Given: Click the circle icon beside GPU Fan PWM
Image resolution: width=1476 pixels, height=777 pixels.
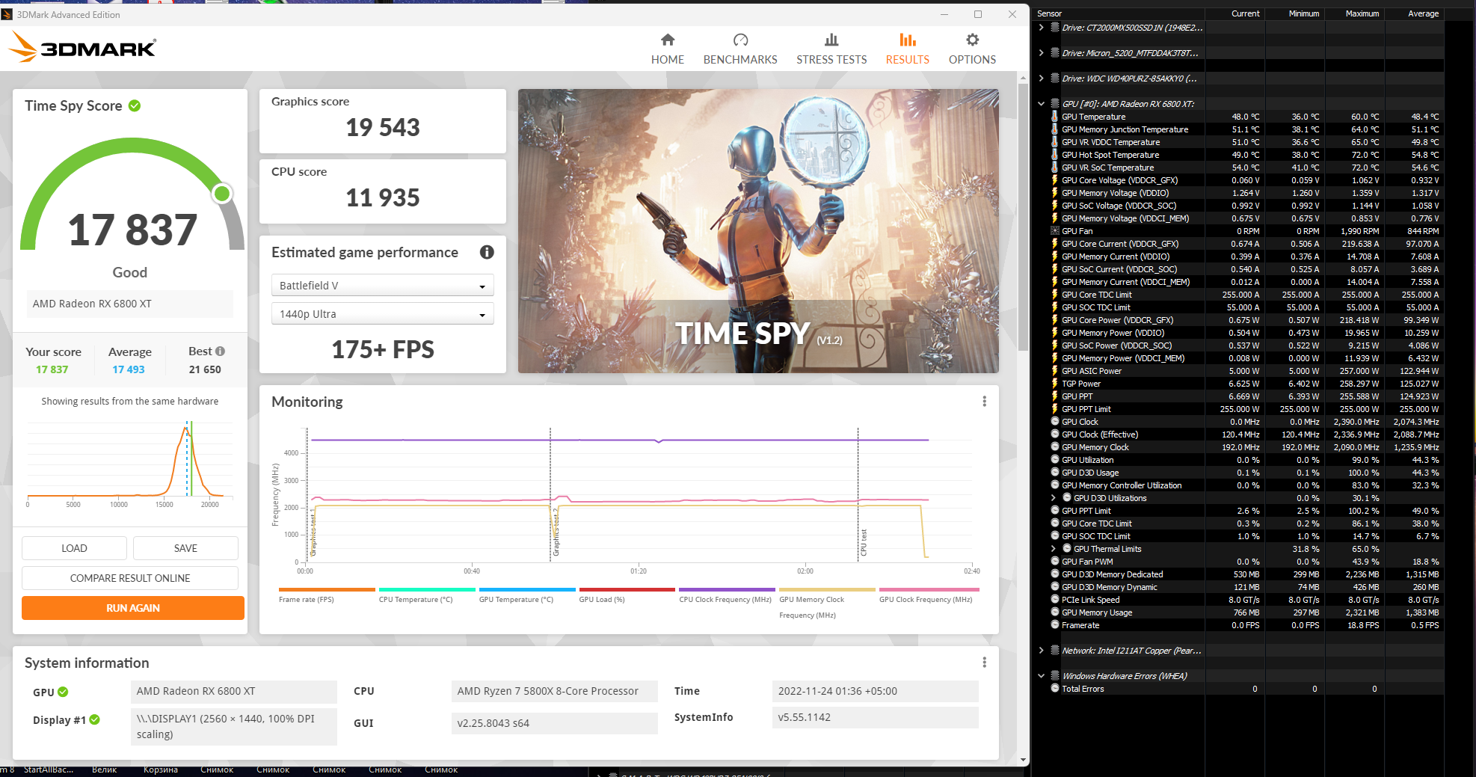Looking at the screenshot, I should pyautogui.click(x=1055, y=562).
